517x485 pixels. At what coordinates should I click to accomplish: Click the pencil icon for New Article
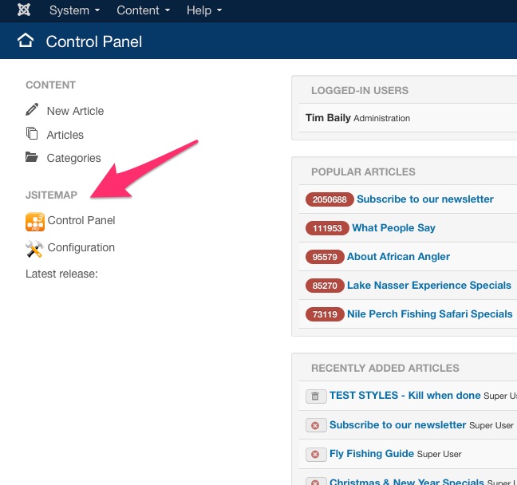point(32,109)
